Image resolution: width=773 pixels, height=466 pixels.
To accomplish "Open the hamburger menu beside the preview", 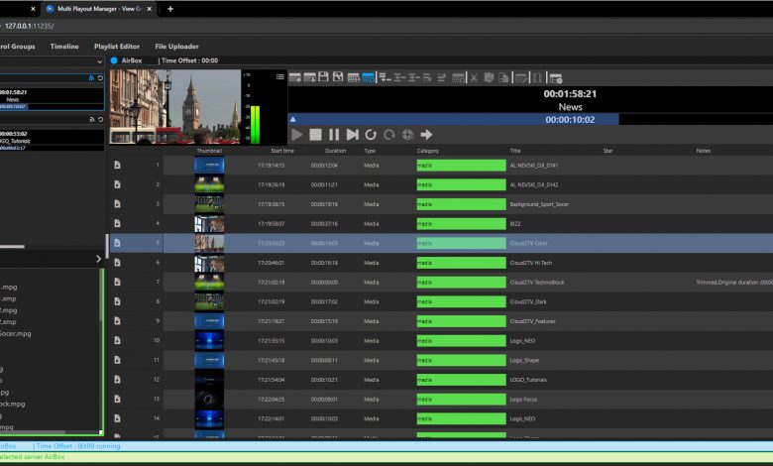I will (279, 76).
